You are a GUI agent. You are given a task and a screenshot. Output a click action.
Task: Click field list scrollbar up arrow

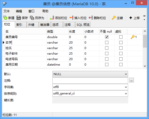145,31
